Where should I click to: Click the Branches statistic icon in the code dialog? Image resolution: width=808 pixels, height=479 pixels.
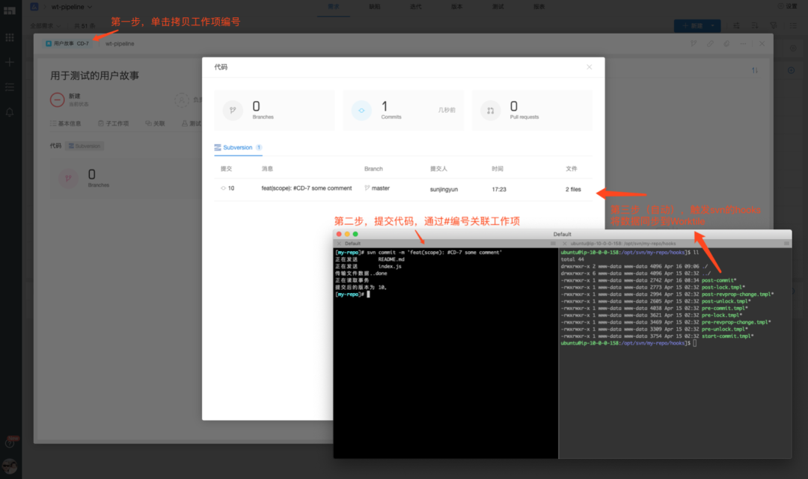point(232,110)
